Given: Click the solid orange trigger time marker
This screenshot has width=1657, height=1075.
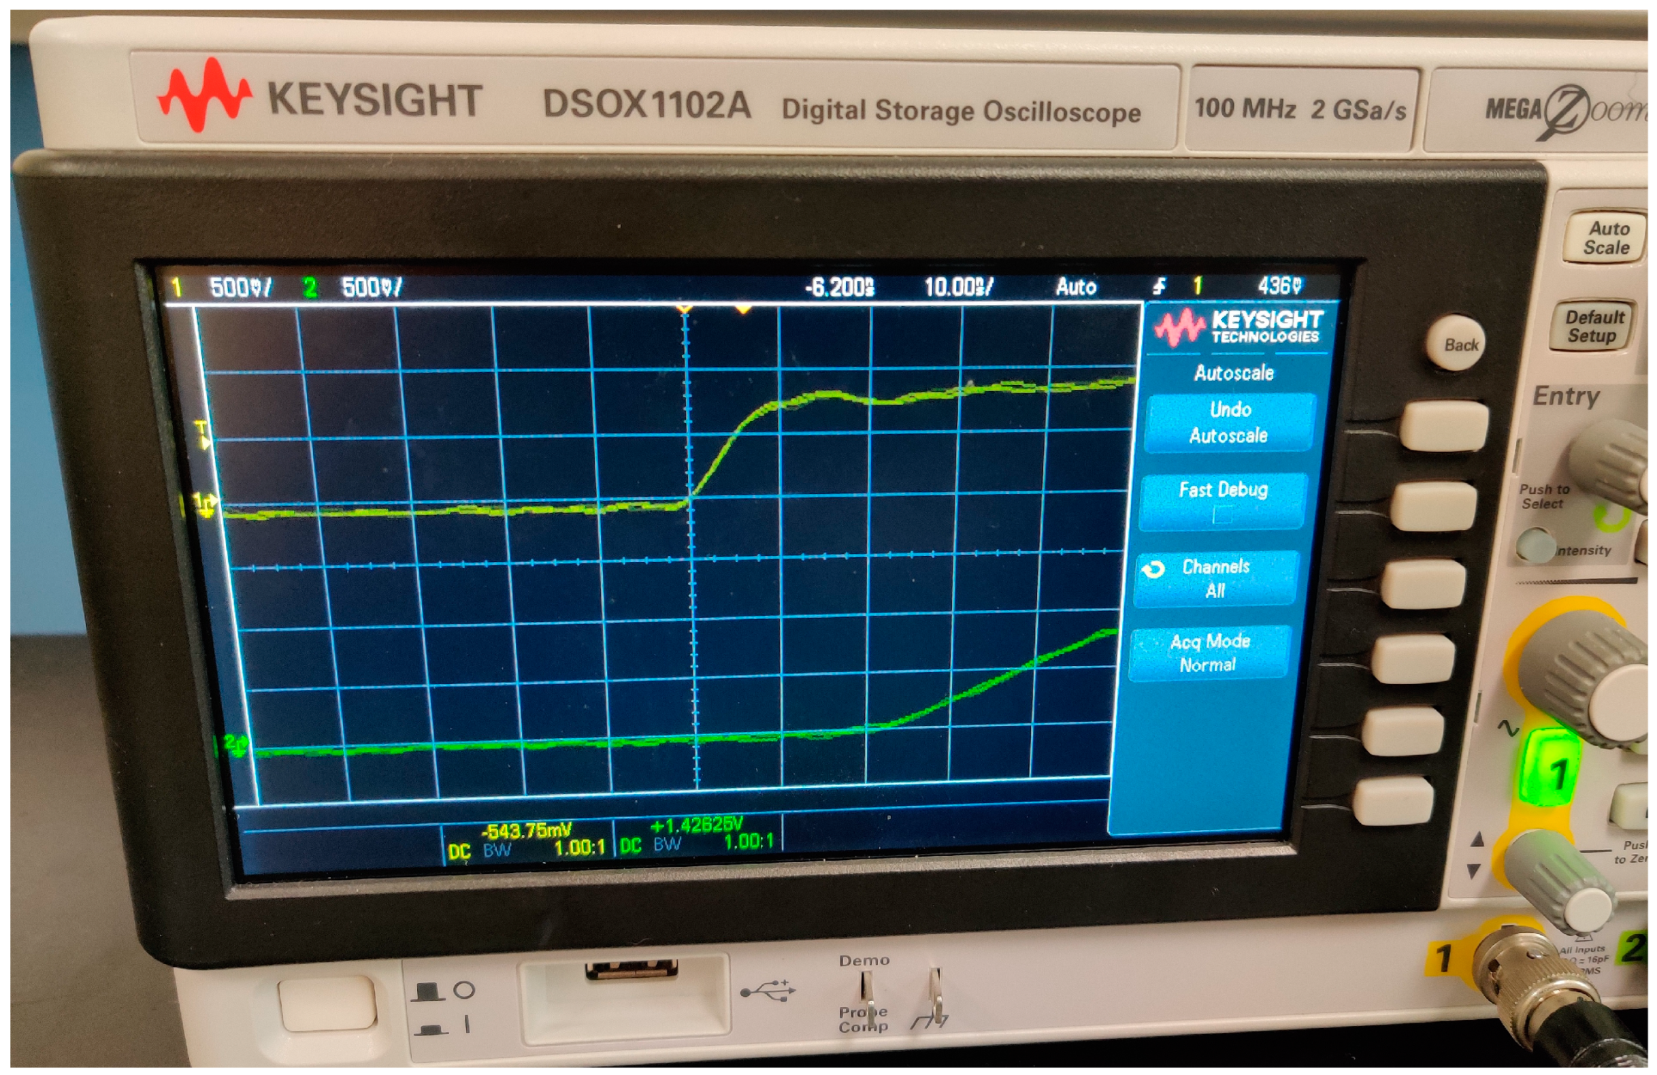Looking at the screenshot, I should tap(744, 308).
